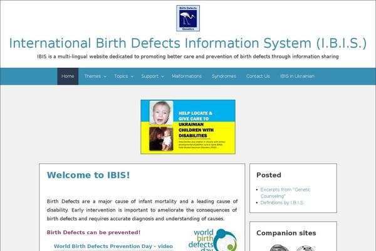Open the Themes menu
This screenshot has height=251, width=376.
tap(92, 76)
